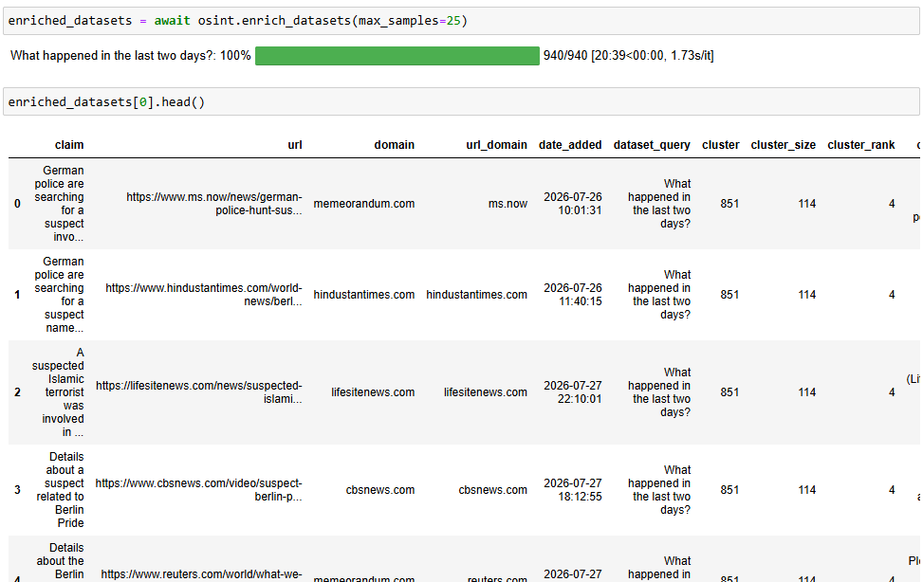The height and width of the screenshot is (582, 923).
Task: Click the cbsnews.com url_domain cell in row 3
Action: (492, 490)
